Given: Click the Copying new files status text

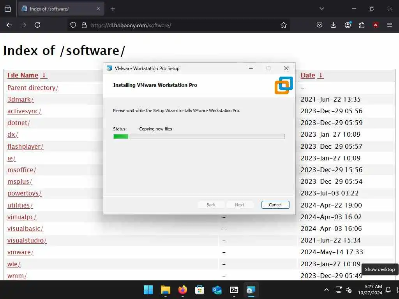Looking at the screenshot, I should coord(155,129).
